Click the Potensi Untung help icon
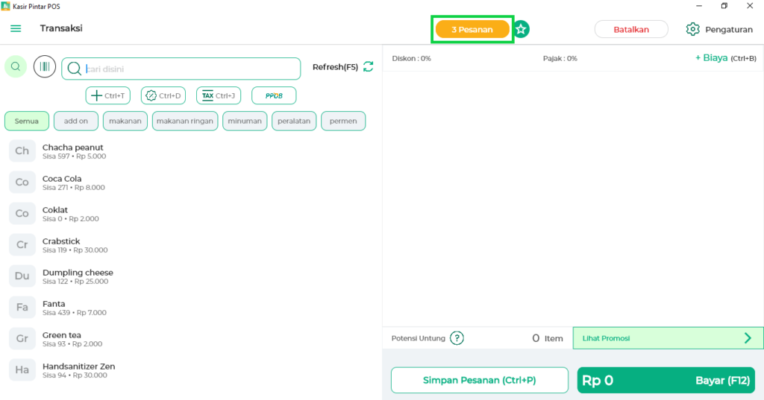The height and width of the screenshot is (400, 764). click(x=457, y=338)
